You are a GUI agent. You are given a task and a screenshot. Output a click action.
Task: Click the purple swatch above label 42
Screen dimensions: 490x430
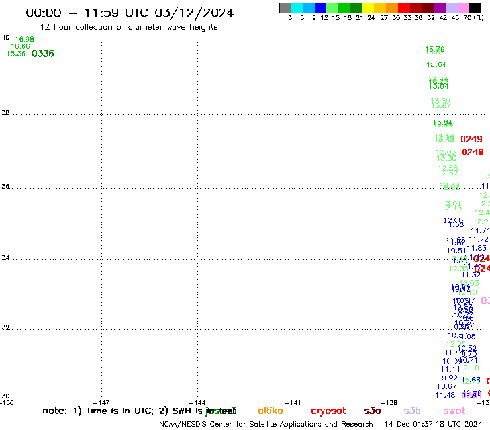pyautogui.click(x=439, y=8)
